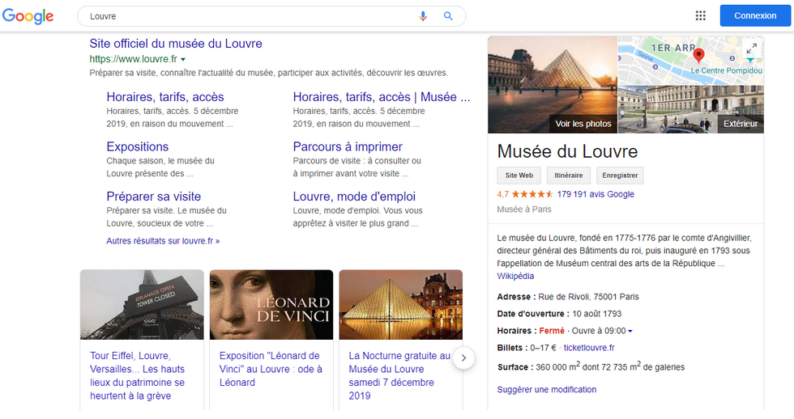The height and width of the screenshot is (419, 794).
Task: Click inside the Louvre search field
Action: pos(243,16)
